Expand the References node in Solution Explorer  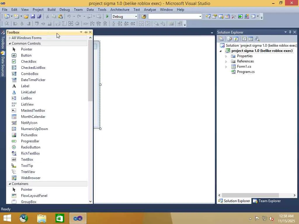[226, 62]
